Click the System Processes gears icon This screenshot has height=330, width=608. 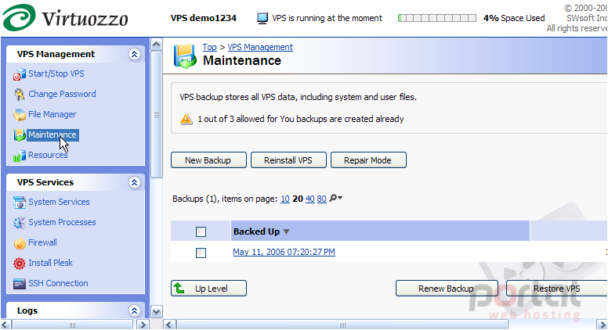click(20, 223)
